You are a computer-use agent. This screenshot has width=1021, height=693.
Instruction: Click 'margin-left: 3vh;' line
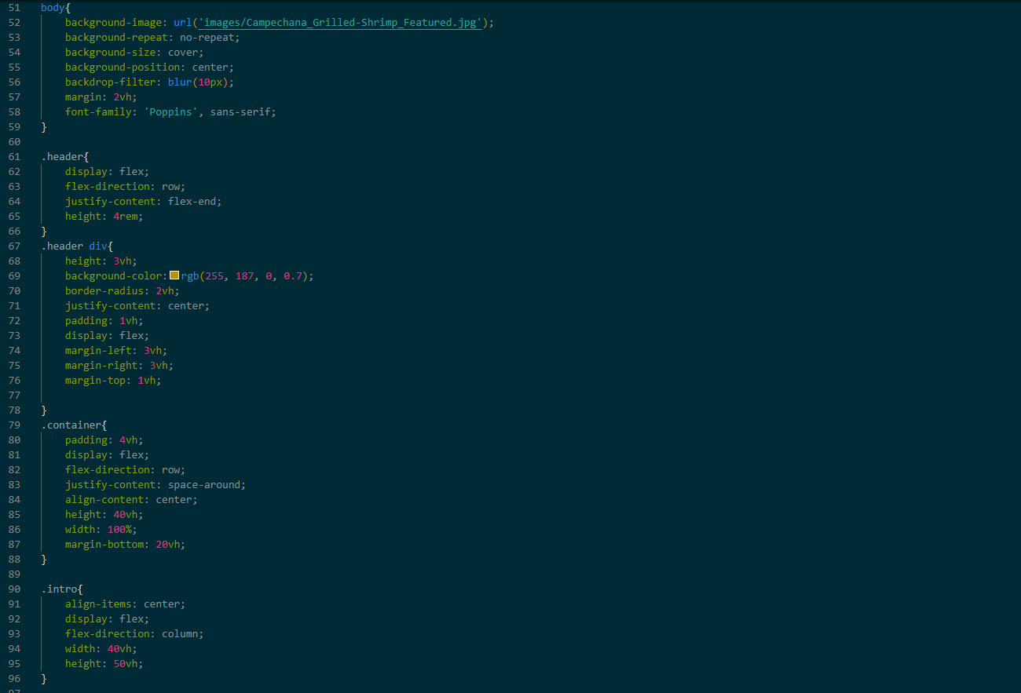click(x=116, y=350)
